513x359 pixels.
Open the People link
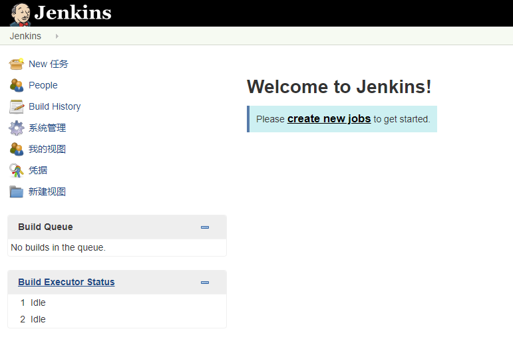[43, 85]
